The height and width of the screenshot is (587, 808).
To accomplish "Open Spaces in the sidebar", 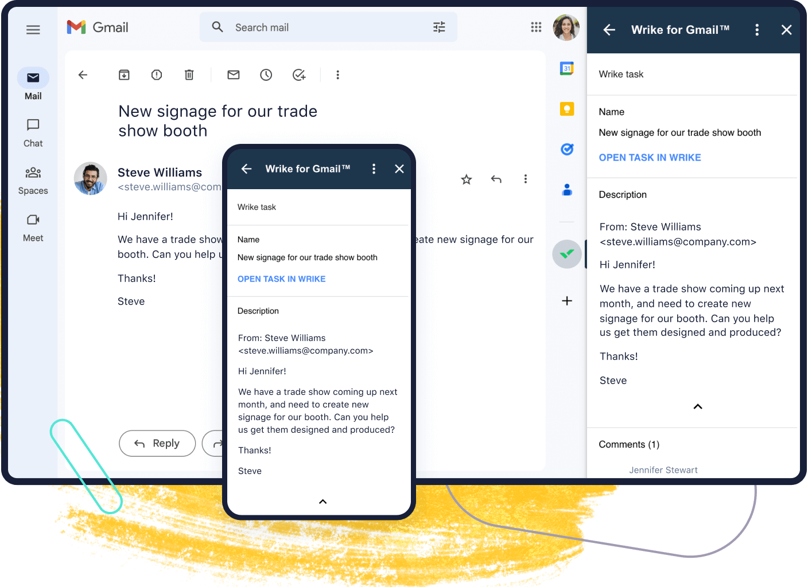I will coord(33,181).
